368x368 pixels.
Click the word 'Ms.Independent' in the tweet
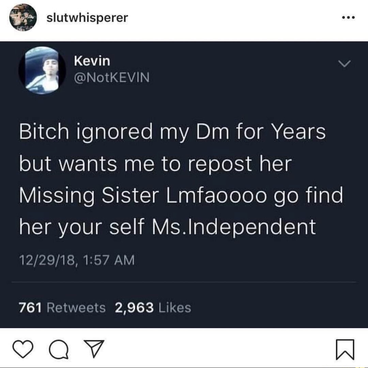click(234, 227)
